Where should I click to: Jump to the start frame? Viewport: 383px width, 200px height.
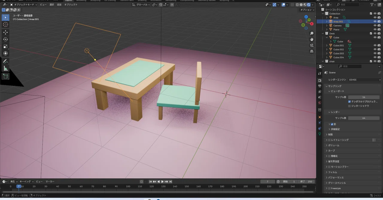coord(151,181)
